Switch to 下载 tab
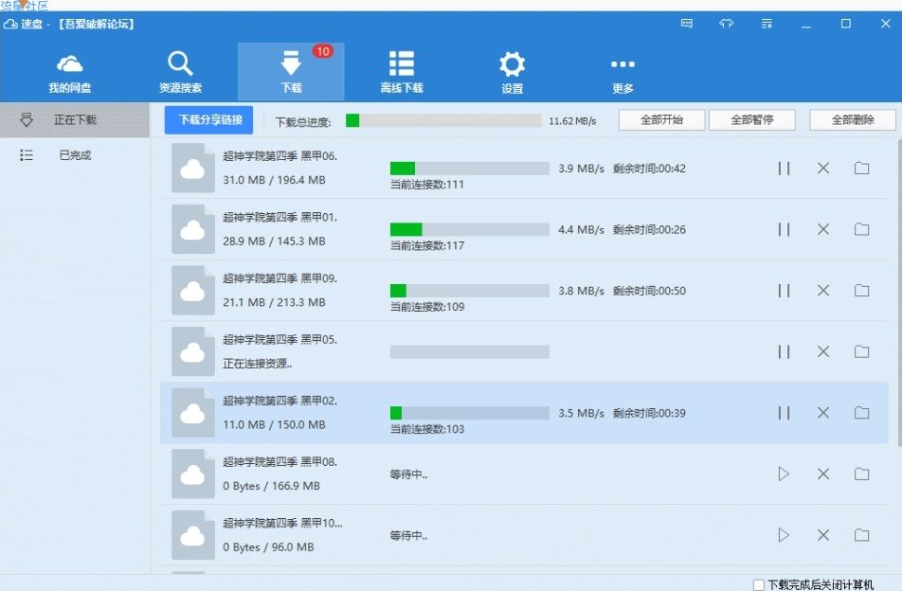This screenshot has height=591, width=902. 291,71
